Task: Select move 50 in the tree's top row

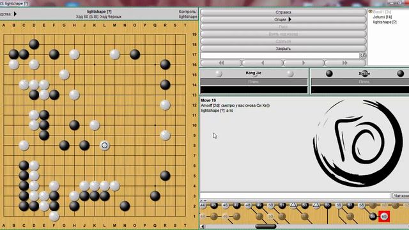Action: pyautogui.click(x=271, y=206)
